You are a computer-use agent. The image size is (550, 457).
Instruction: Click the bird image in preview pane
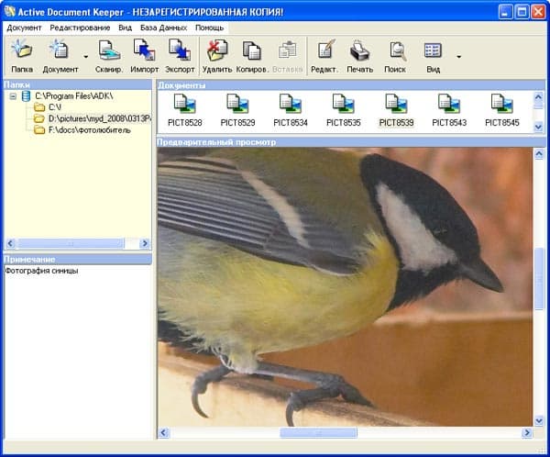click(x=346, y=287)
